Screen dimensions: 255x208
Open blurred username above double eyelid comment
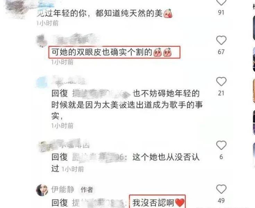[x=76, y=39]
